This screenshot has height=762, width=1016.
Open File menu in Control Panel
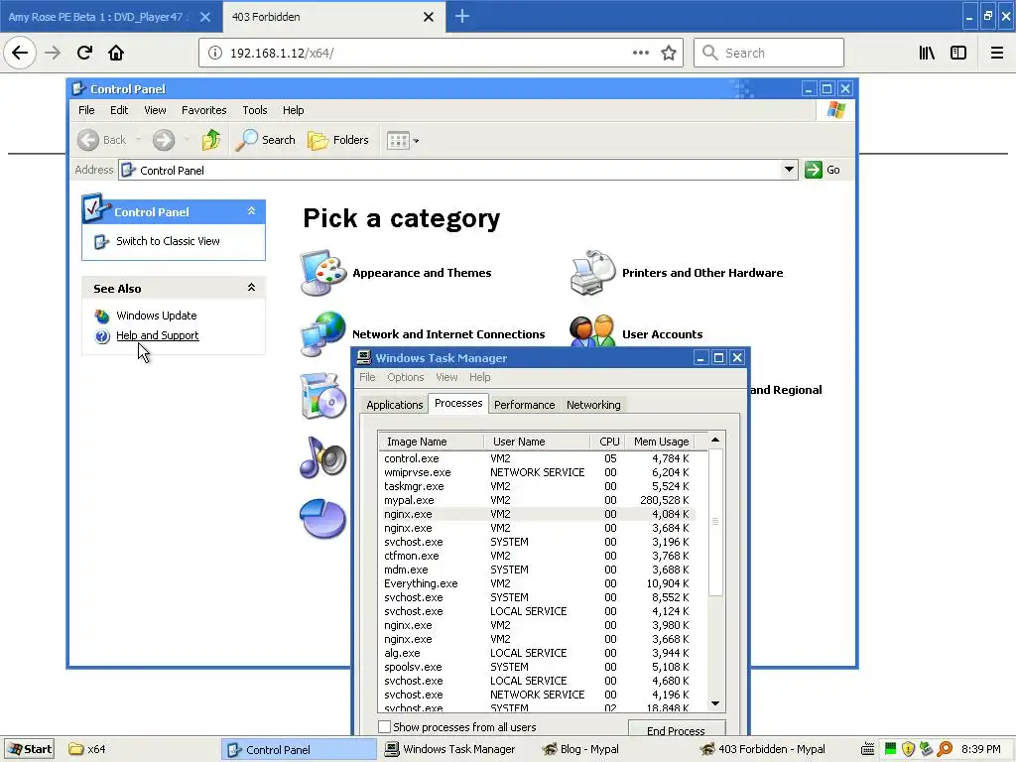pos(86,110)
